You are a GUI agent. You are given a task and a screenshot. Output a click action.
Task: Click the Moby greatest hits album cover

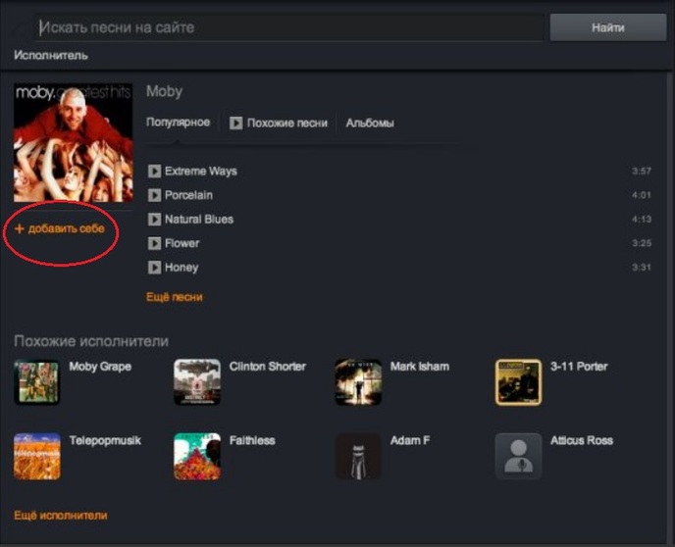pos(74,142)
